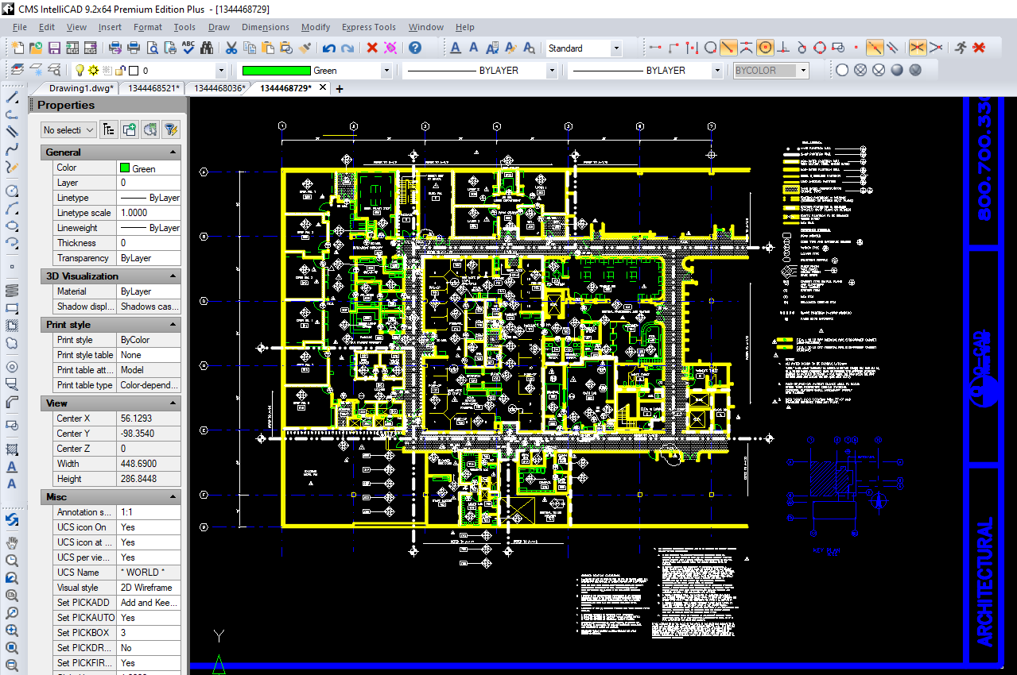Select the Hatch tool in the left toolbar
The width and height of the screenshot is (1017, 675).
12,449
